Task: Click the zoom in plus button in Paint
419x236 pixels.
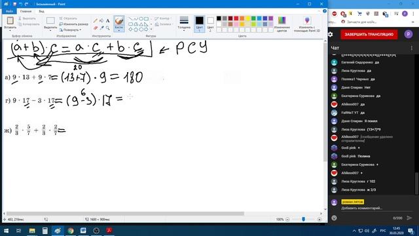Action: coord(319,220)
